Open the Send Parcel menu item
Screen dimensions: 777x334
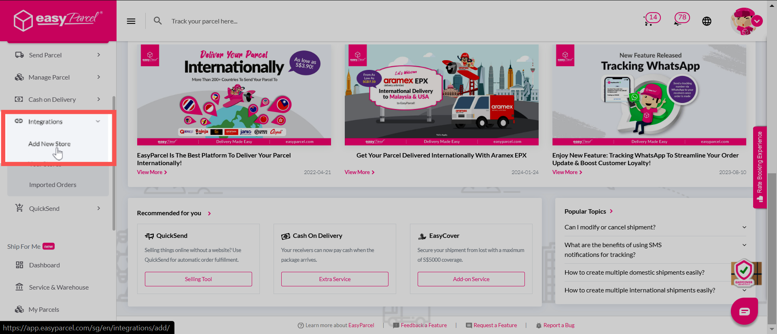pyautogui.click(x=45, y=55)
